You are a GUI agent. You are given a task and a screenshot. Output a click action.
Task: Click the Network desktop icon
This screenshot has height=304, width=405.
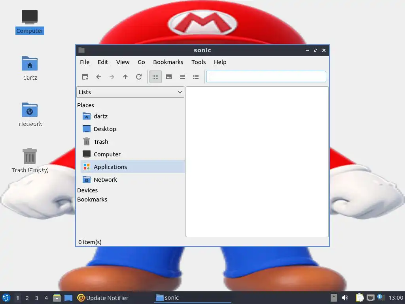click(30, 114)
